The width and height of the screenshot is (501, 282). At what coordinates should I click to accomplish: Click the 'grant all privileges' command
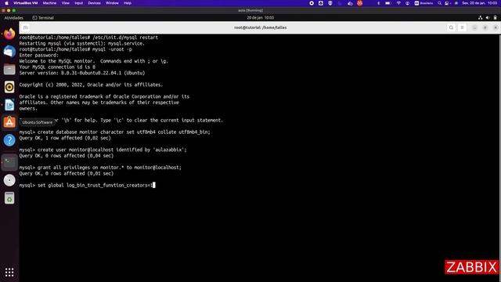(100, 168)
